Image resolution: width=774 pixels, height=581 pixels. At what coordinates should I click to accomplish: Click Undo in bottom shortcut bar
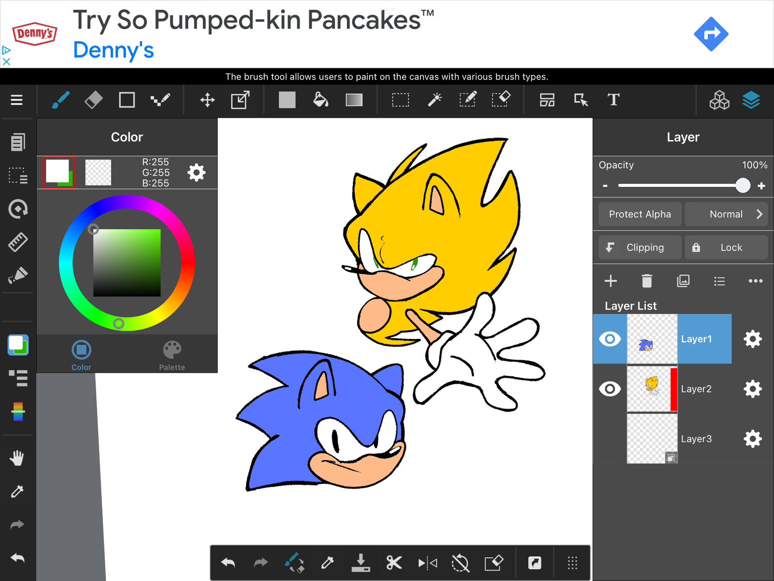pyautogui.click(x=228, y=563)
